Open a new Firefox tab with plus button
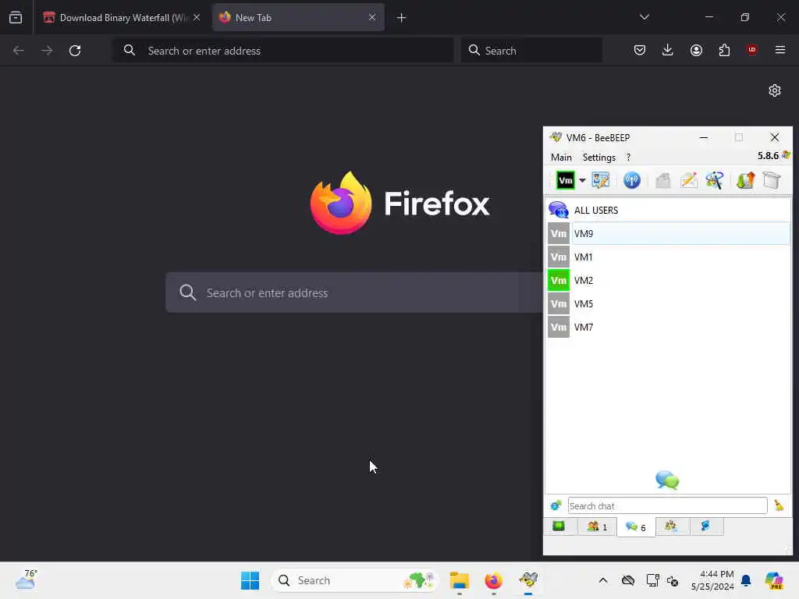The width and height of the screenshot is (799, 599). coord(401,18)
